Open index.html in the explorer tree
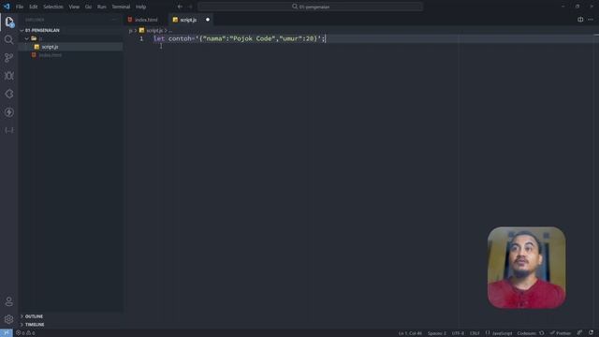This screenshot has width=599, height=337. pyautogui.click(x=71, y=55)
